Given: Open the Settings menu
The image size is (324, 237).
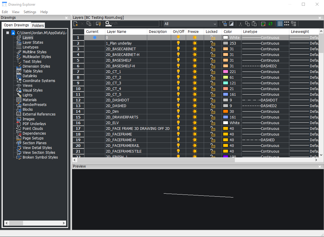Looking at the screenshot, I should 30,12.
